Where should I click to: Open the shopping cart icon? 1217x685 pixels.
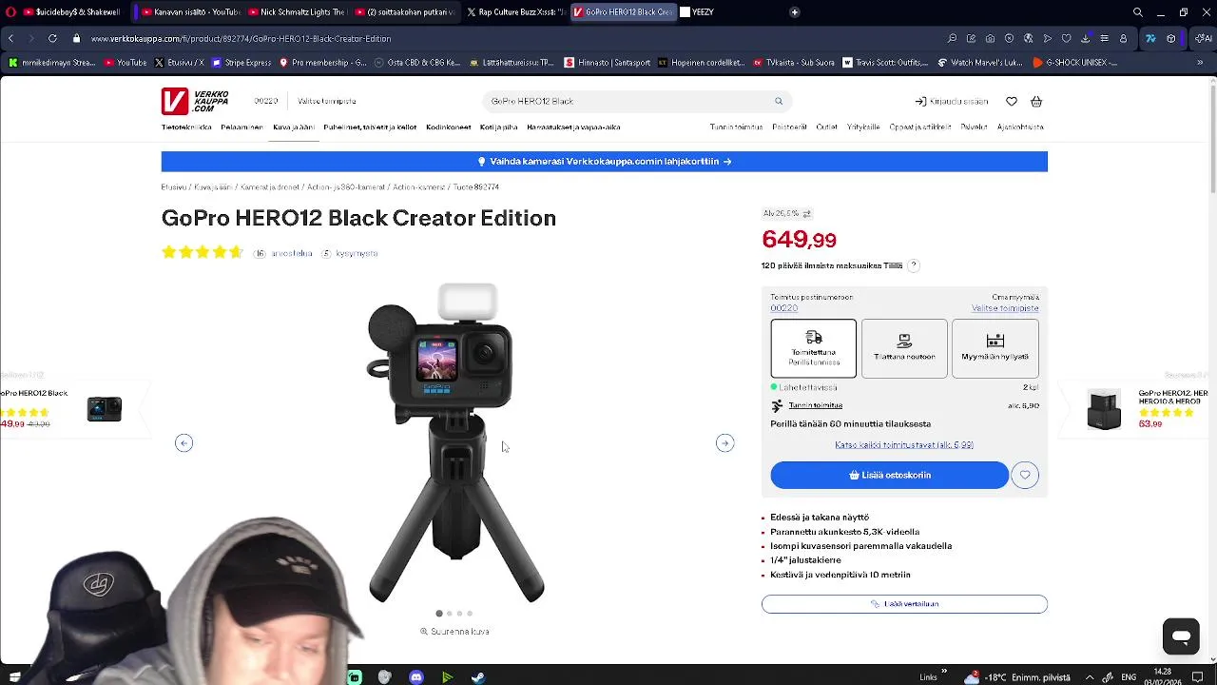(x=1036, y=101)
